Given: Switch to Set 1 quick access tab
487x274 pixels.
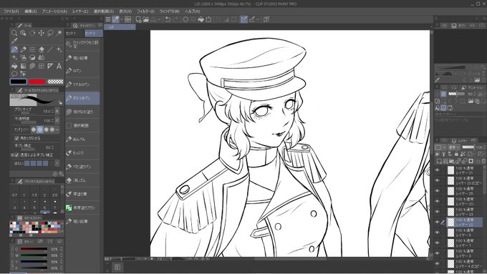Looking at the screenshot, I should point(74,33).
